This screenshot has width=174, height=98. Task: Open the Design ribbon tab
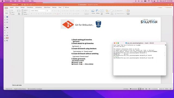point(23,7)
